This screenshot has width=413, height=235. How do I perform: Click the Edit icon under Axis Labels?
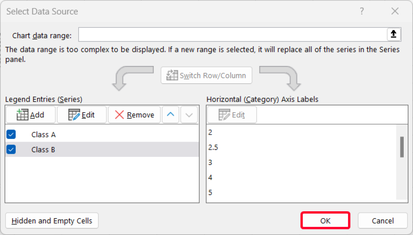tap(225, 115)
